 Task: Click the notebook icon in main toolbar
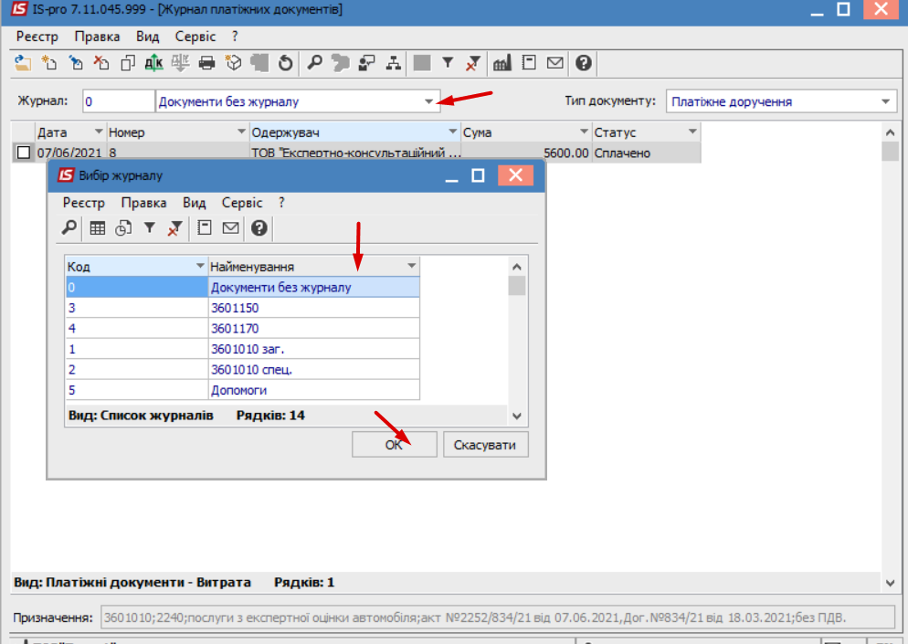(529, 62)
